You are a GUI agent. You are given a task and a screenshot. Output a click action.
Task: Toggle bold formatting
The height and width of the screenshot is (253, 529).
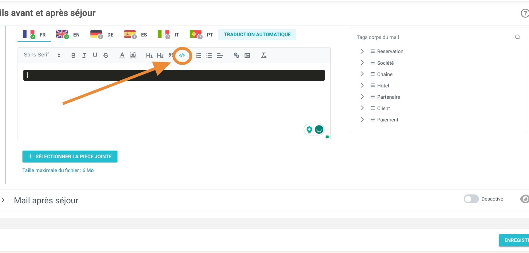click(73, 56)
